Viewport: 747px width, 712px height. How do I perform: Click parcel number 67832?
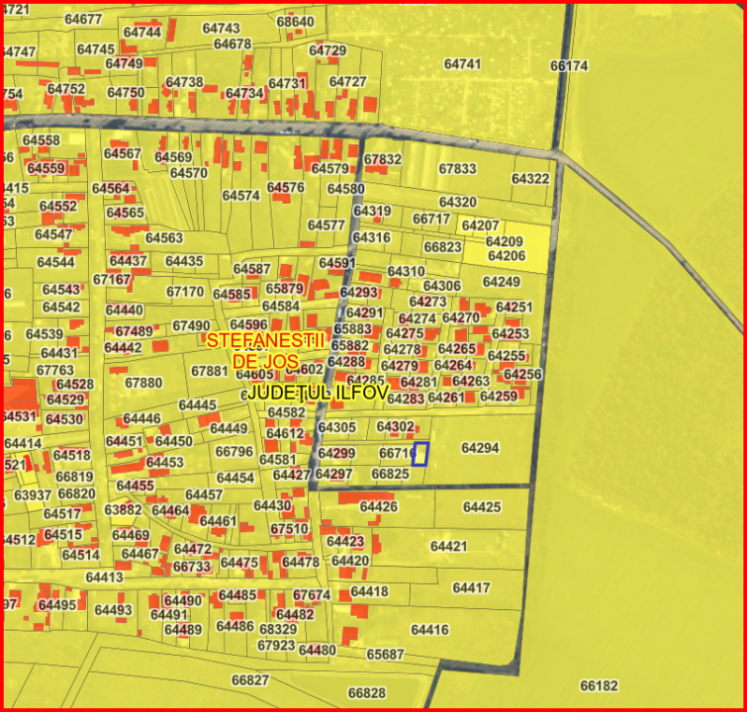(x=383, y=159)
